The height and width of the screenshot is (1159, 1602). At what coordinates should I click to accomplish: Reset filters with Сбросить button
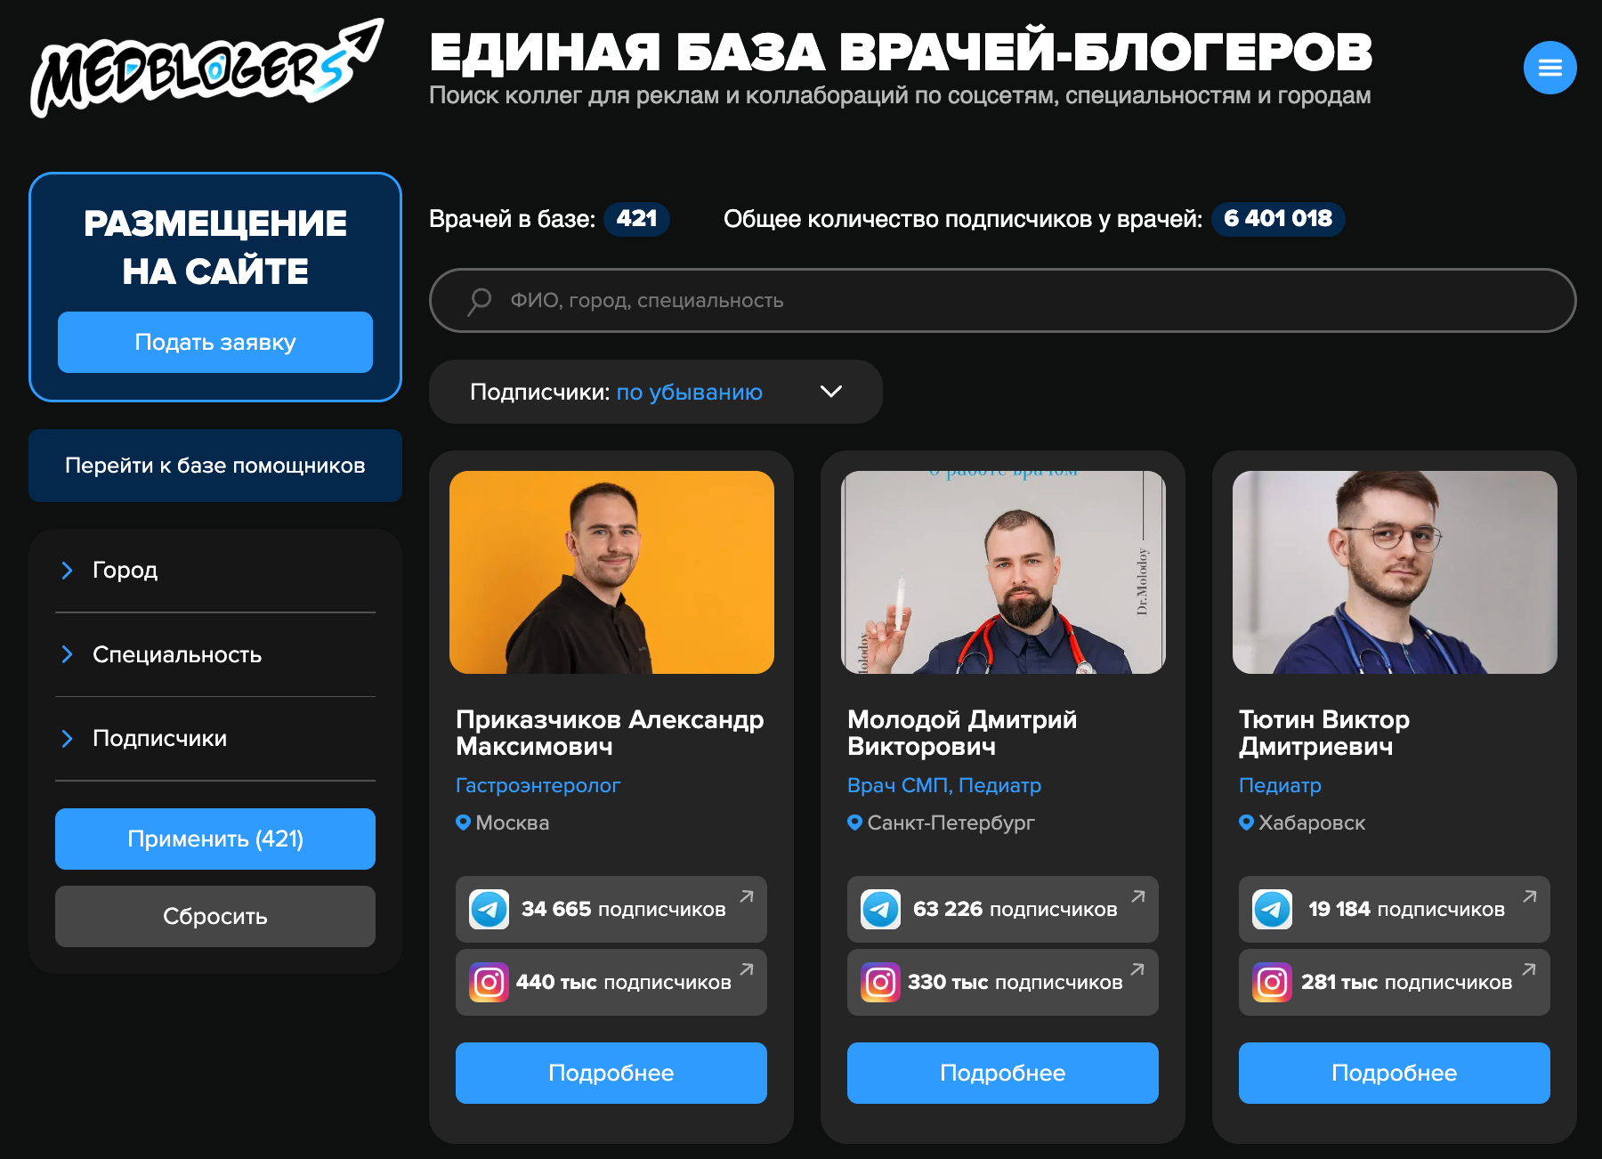(x=215, y=916)
